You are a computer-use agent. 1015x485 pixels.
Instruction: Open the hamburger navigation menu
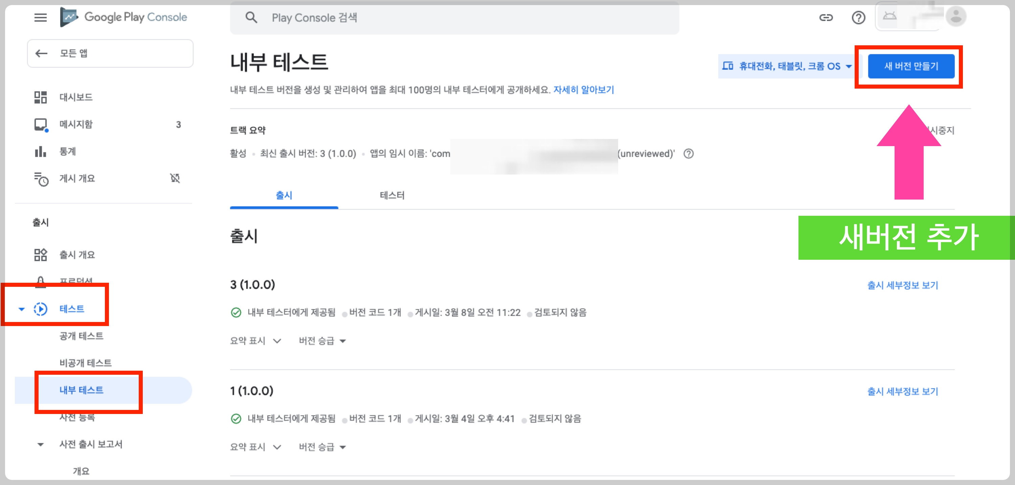point(40,17)
